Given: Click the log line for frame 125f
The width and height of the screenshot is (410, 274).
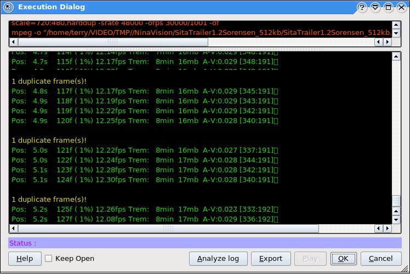Looking at the screenshot, I should [x=145, y=209].
